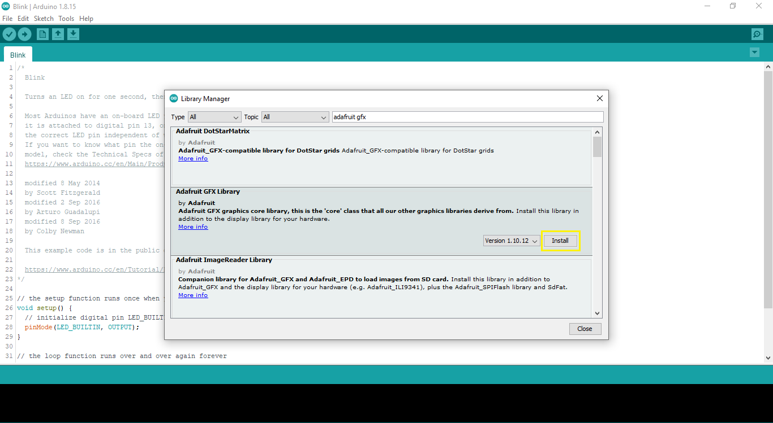Select the Adafruit DotStarMatrix entry title
Screen dimensions: 773x423
coord(213,131)
